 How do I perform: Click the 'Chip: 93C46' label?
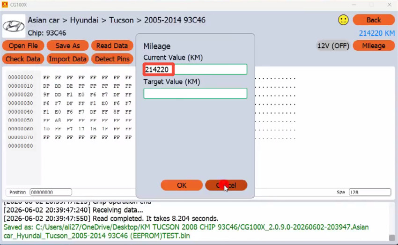pos(47,33)
